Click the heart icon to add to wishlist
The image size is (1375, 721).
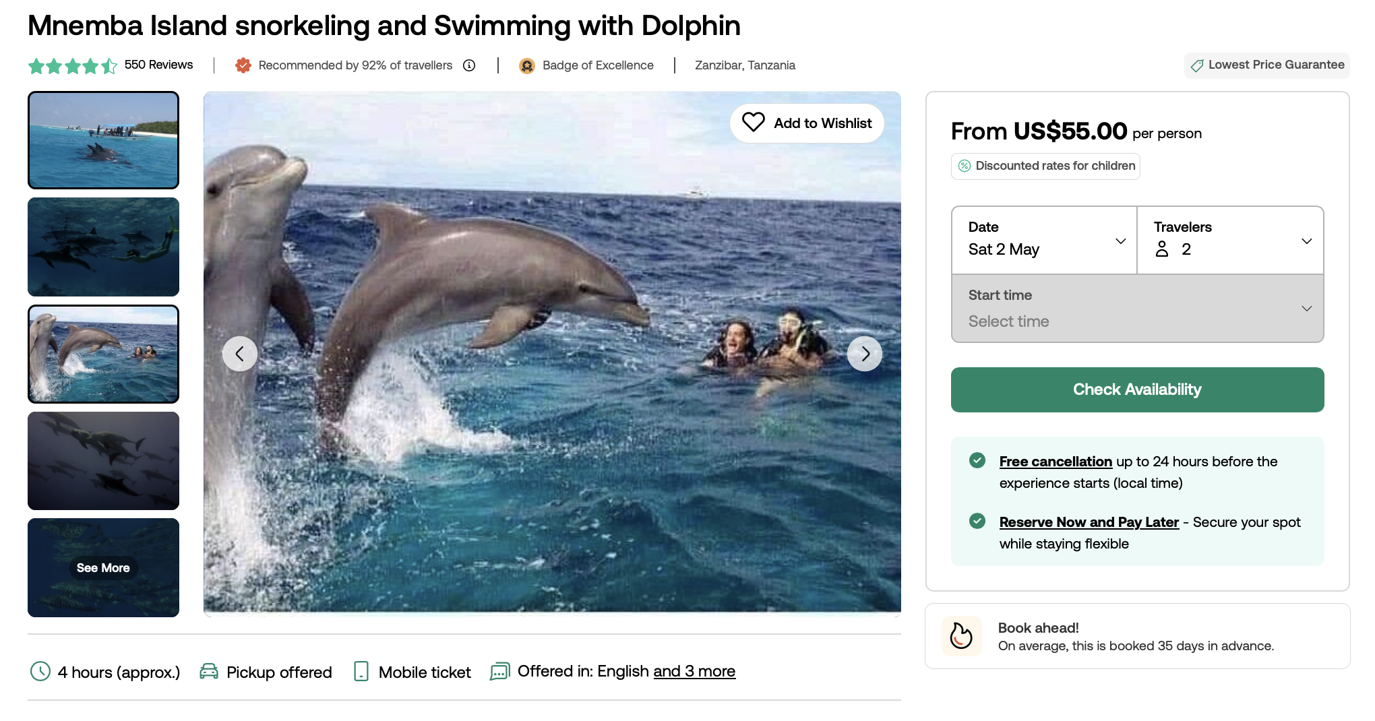pyautogui.click(x=753, y=122)
